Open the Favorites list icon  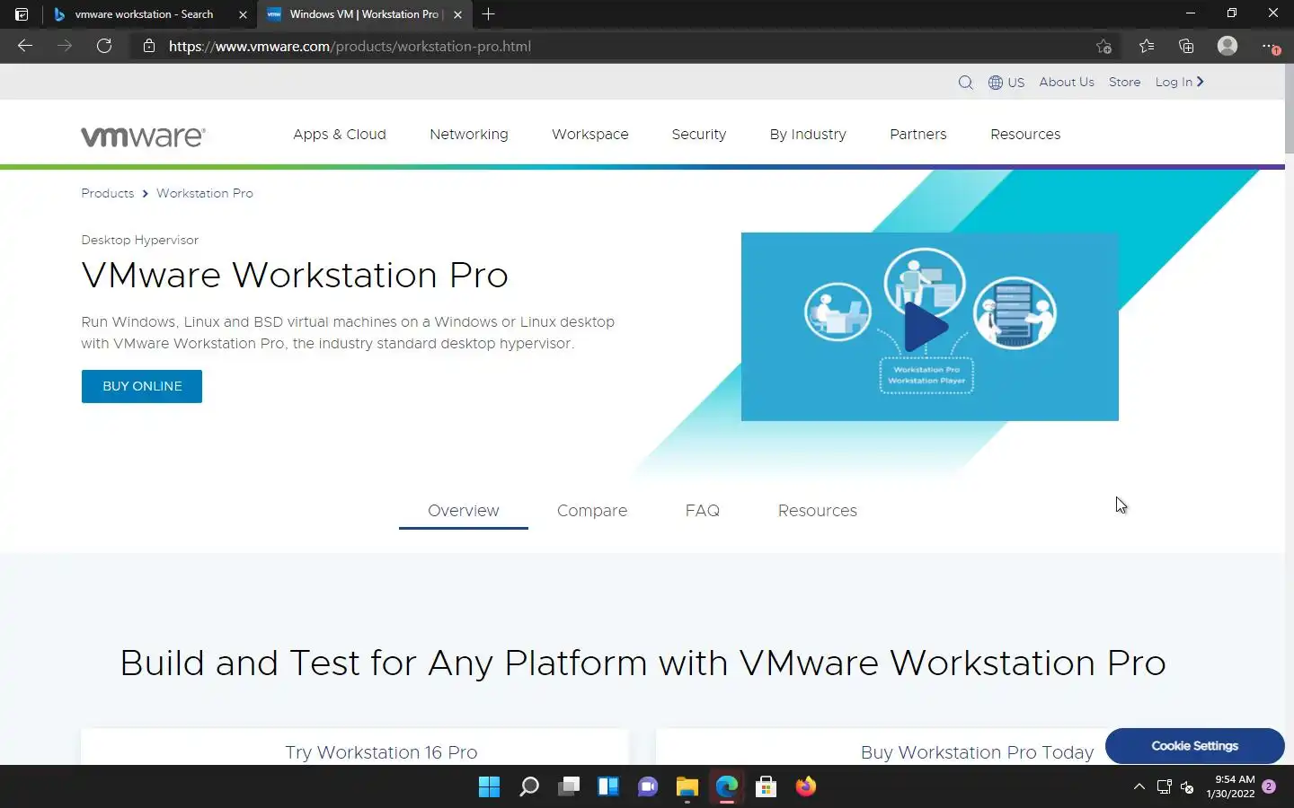pyautogui.click(x=1147, y=46)
